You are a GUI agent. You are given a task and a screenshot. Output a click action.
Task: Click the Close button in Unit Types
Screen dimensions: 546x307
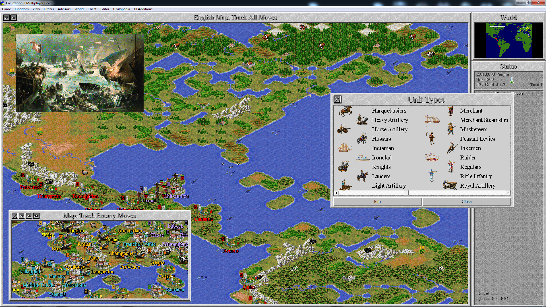click(x=466, y=202)
